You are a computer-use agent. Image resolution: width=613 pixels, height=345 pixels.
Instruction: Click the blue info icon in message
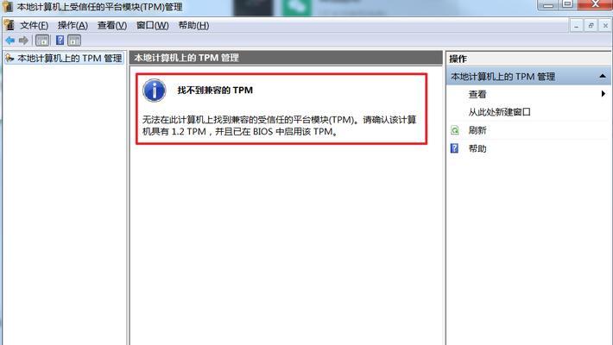click(154, 91)
